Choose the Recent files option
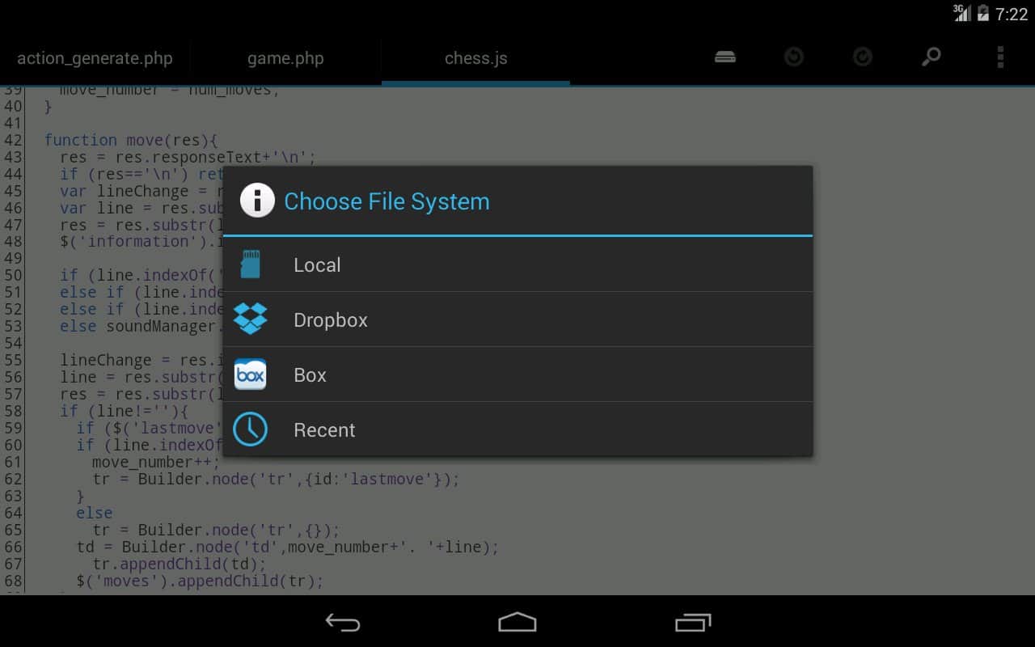This screenshot has width=1035, height=647. (324, 430)
